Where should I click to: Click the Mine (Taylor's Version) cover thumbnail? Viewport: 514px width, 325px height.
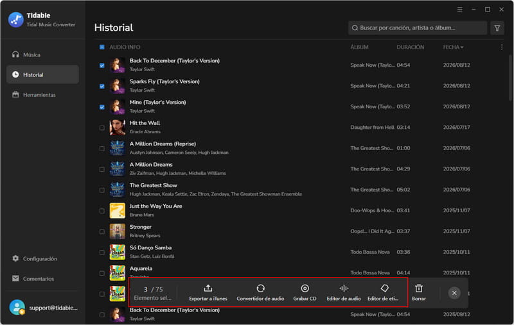pyautogui.click(x=118, y=106)
